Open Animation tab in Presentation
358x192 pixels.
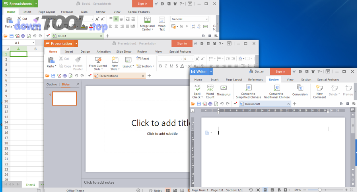[103, 52]
